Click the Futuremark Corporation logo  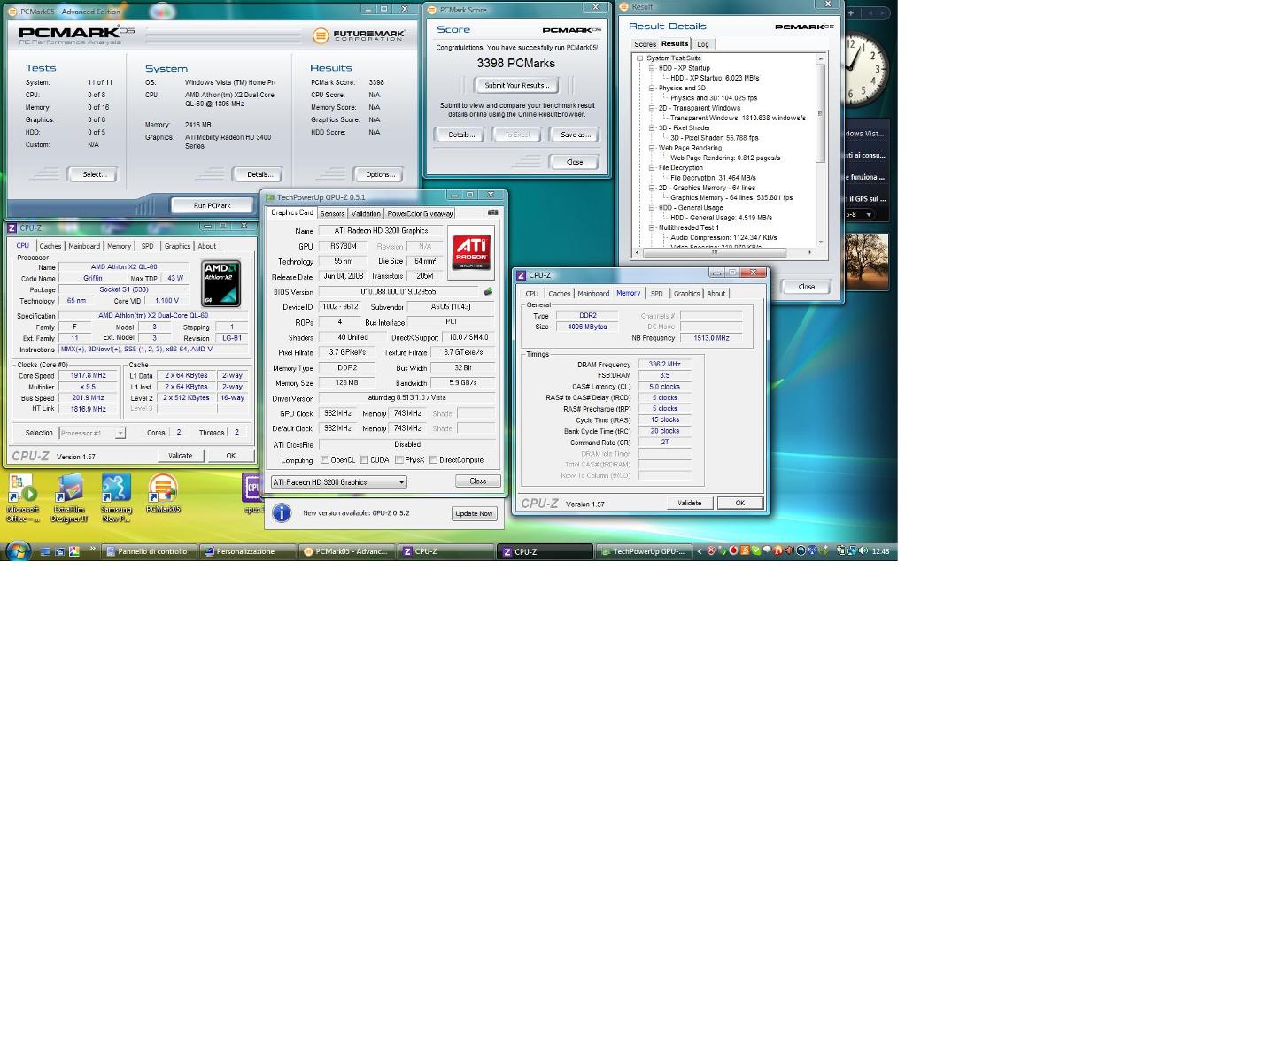coord(359,35)
